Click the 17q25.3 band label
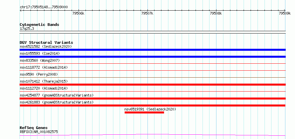 27,29
